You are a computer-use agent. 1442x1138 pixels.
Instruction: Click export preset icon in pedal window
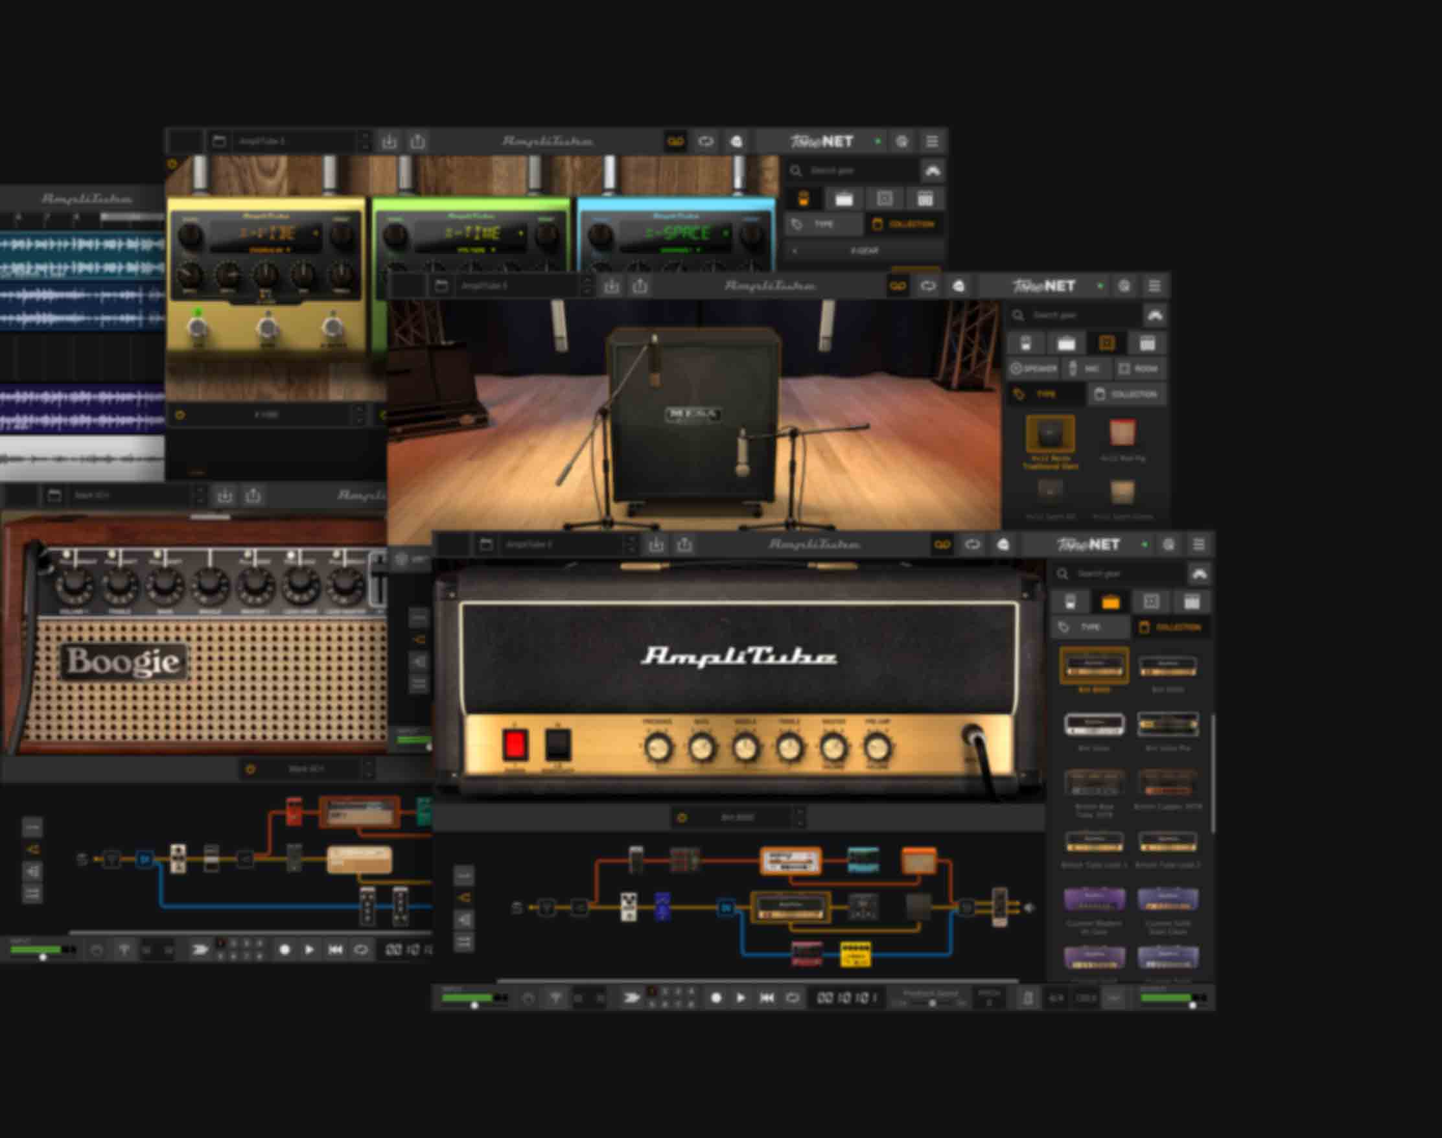pos(418,141)
